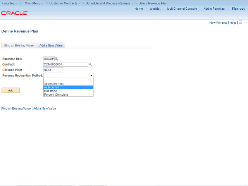Click the Revenue Recognition Method label
248x186 pixels.
[22, 76]
